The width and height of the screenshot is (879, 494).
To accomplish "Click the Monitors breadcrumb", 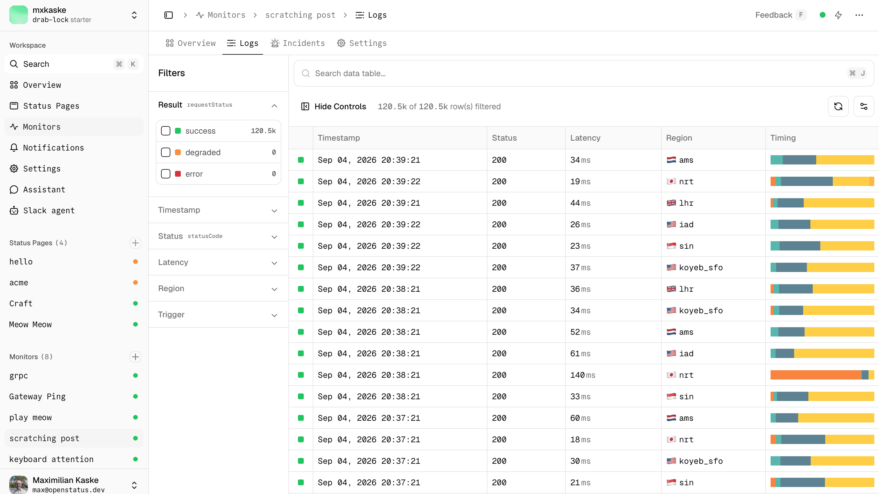I will point(221,15).
